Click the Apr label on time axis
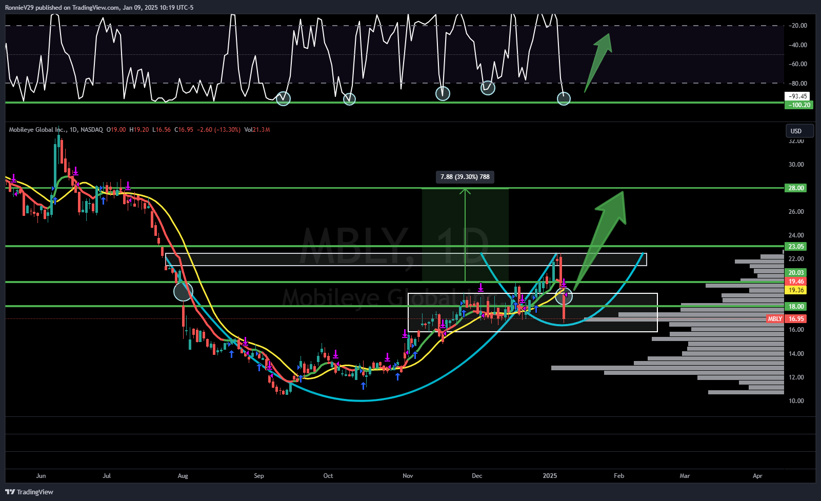The height and width of the screenshot is (501, 821). coord(757,476)
